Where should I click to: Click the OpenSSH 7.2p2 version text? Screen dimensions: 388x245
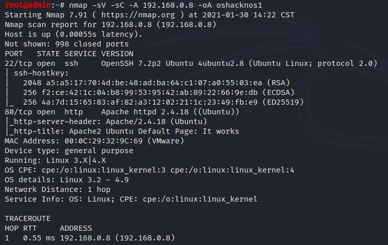131,63
